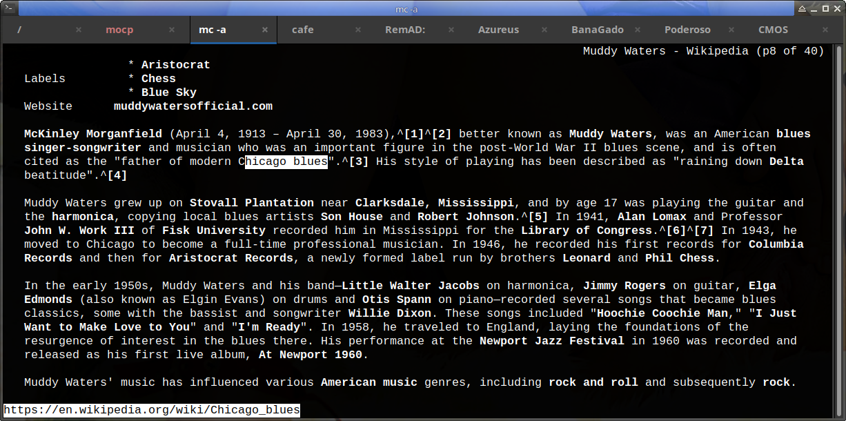The height and width of the screenshot is (421, 846).
Task: Open footnote reference [6]
Action: point(676,231)
